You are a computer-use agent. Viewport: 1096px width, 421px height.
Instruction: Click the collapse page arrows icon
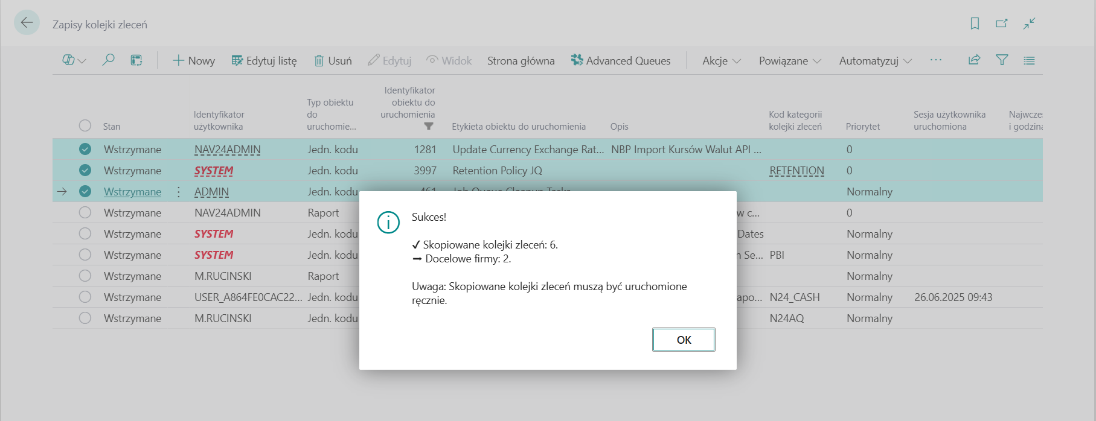(x=1030, y=24)
